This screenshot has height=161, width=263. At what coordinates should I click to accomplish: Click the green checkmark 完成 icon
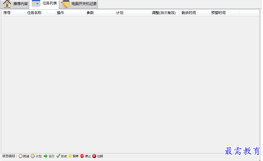(x=58, y=156)
